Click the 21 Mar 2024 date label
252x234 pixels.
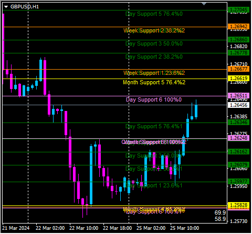tap(16, 228)
